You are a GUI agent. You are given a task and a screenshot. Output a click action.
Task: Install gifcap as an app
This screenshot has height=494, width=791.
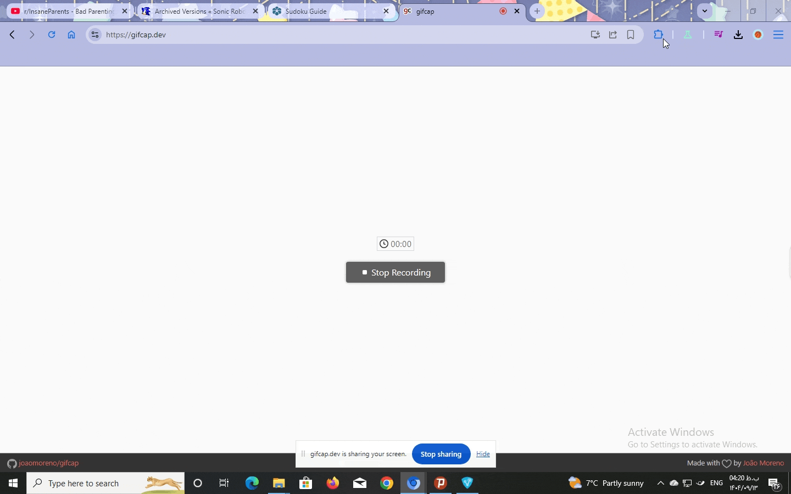(x=596, y=35)
